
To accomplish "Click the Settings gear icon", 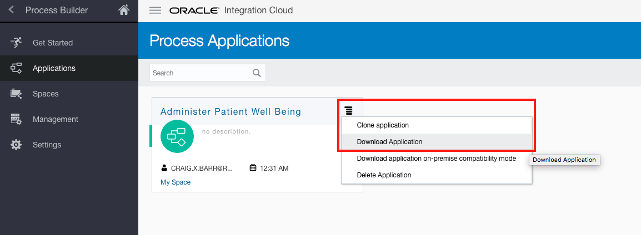I will 16,145.
